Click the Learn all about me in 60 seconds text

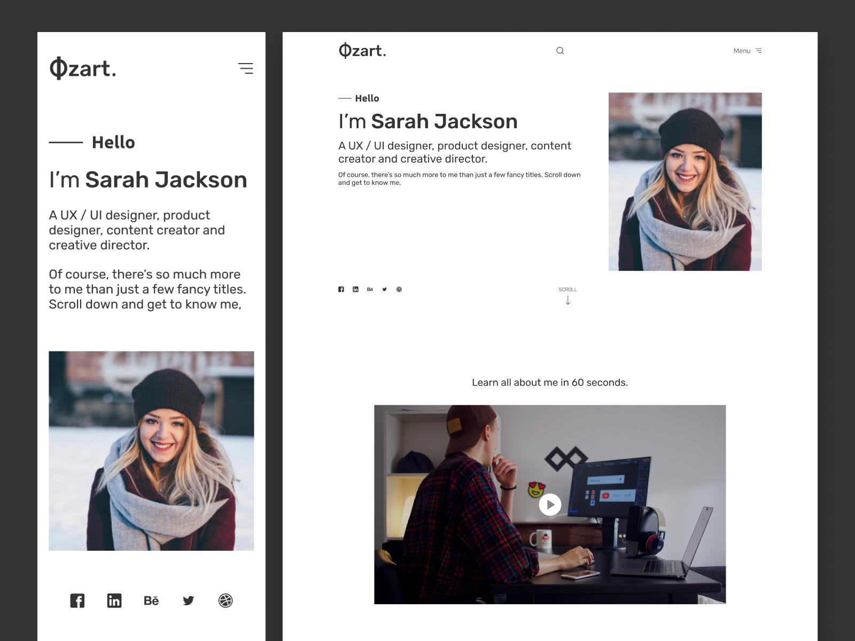tap(550, 382)
